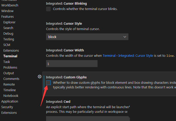
Task: Collapse the Features settings category
Action: pyautogui.click(x=7, y=17)
